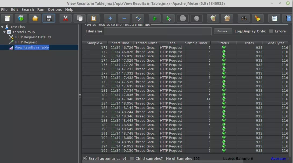Click the Clear All double broom icon
Image resolution: width=293 pixels, height=163 pixels.
tap(227, 18)
